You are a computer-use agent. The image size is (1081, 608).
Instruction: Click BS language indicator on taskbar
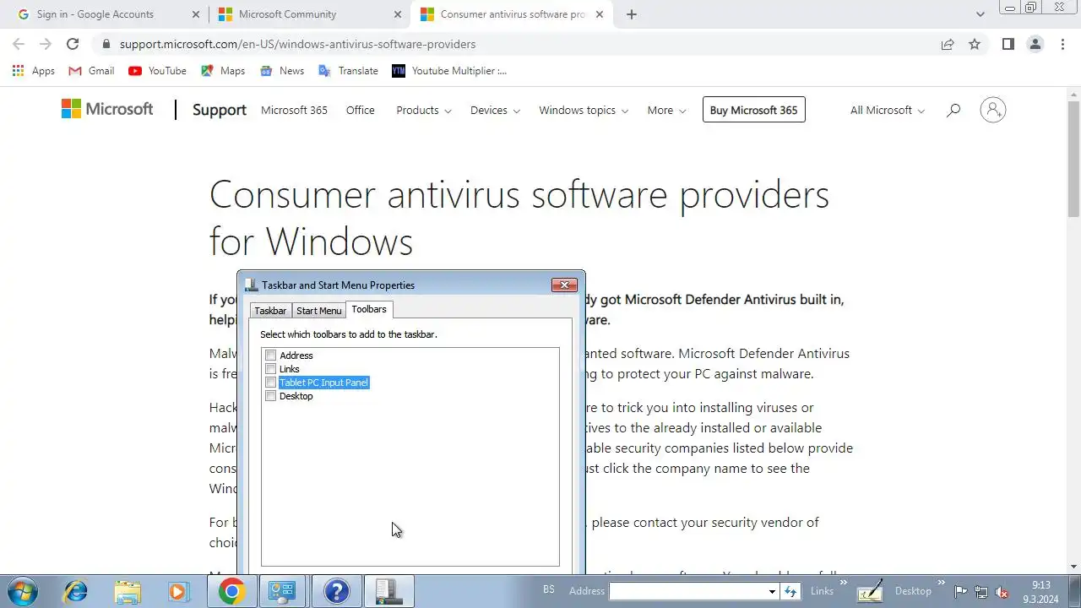click(549, 590)
